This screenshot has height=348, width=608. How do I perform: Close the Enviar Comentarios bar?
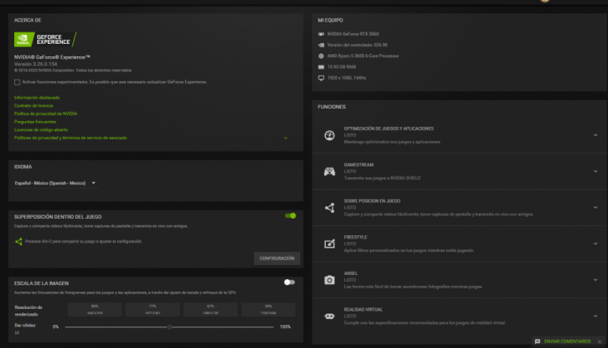pos(600,342)
